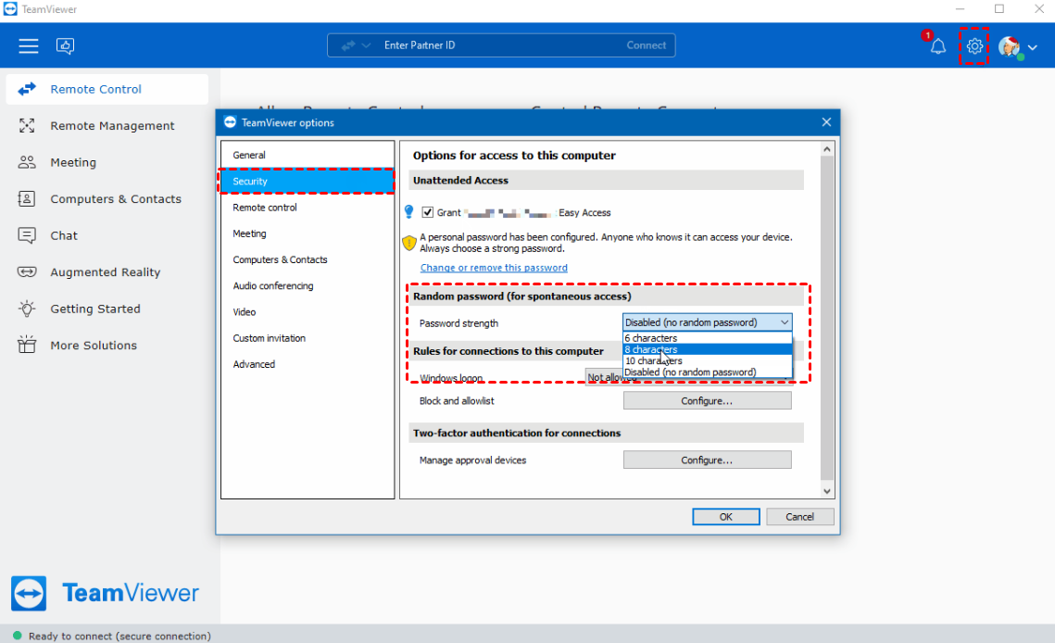Click the TeamViewer logo at bottom left
The image size is (1055, 643).
coord(105,593)
